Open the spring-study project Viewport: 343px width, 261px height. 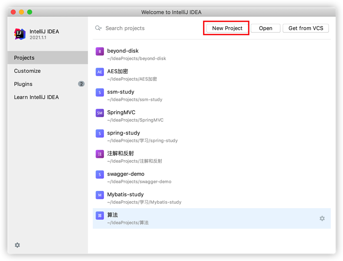[x=212, y=137]
